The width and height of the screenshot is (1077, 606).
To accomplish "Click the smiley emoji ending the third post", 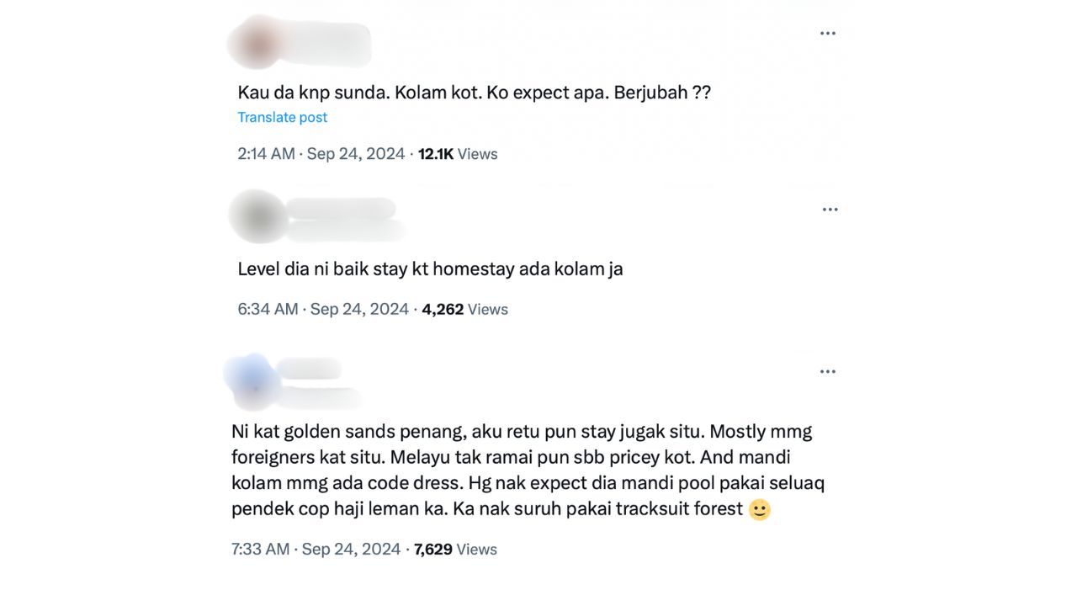I will point(760,509).
